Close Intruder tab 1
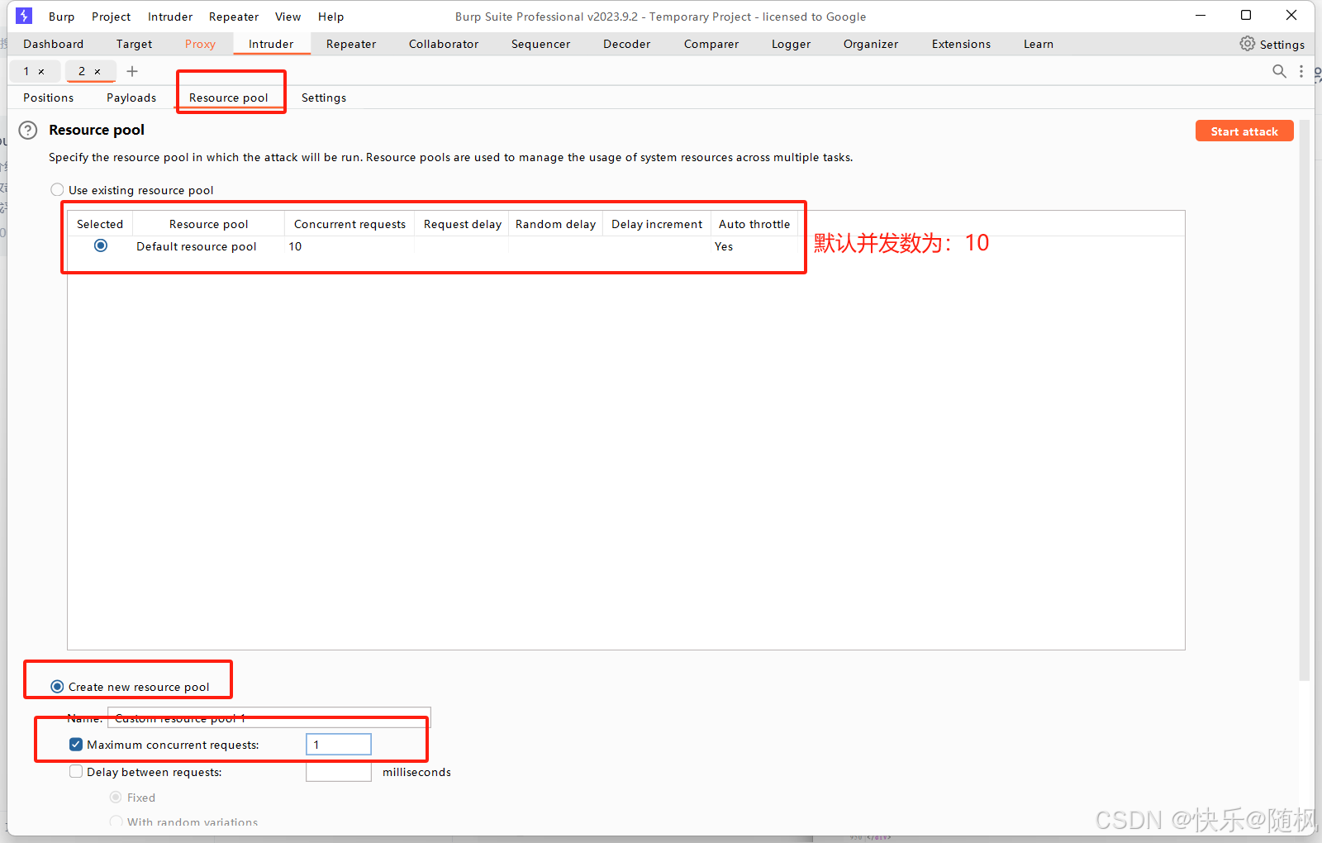 tap(41, 72)
